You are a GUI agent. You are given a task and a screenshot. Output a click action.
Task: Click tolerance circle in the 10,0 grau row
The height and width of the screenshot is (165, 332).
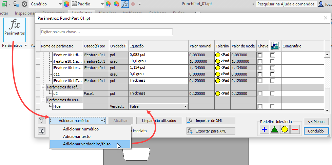(x=218, y=61)
